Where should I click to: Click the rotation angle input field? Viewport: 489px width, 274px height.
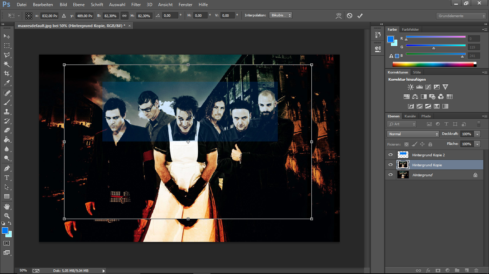click(170, 16)
